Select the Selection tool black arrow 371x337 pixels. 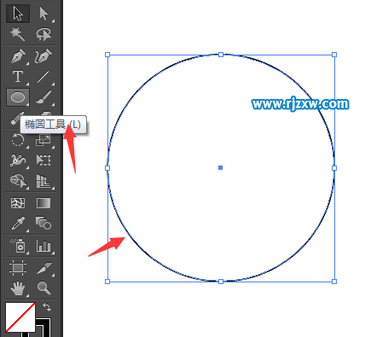(x=18, y=14)
